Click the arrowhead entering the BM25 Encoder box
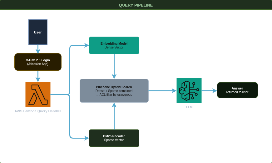 [86, 138]
